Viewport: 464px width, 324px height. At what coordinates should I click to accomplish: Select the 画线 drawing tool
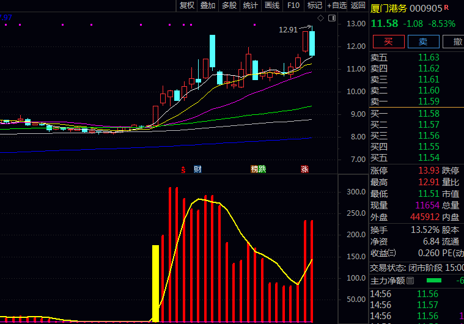272,6
